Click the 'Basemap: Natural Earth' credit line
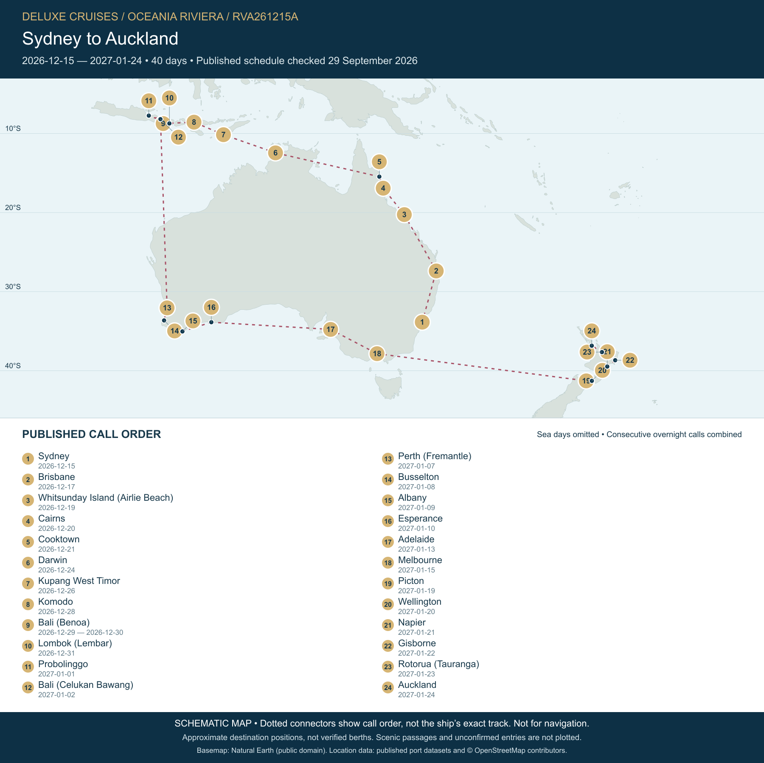The height and width of the screenshot is (763, 764). click(382, 750)
